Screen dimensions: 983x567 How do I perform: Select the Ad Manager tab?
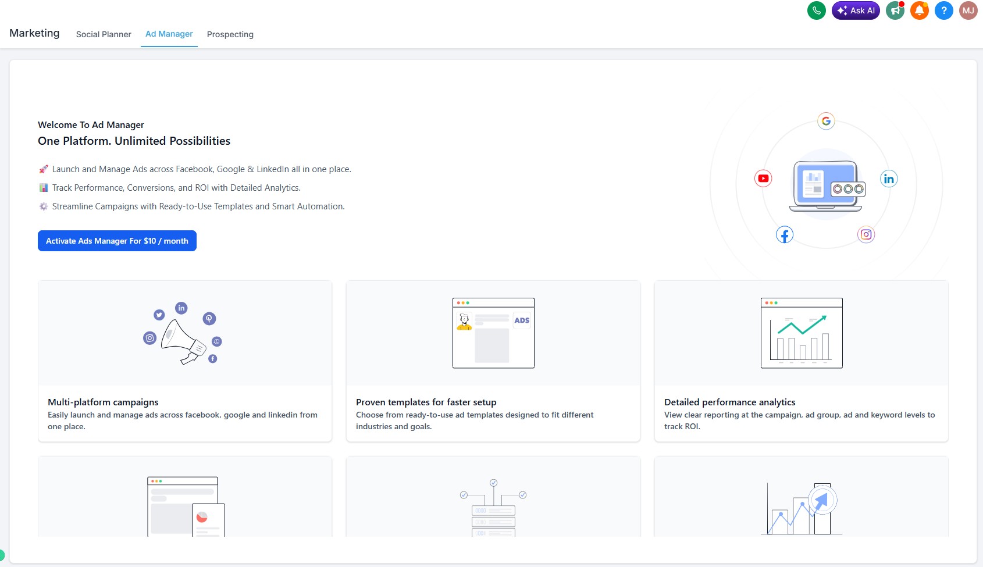pos(169,34)
